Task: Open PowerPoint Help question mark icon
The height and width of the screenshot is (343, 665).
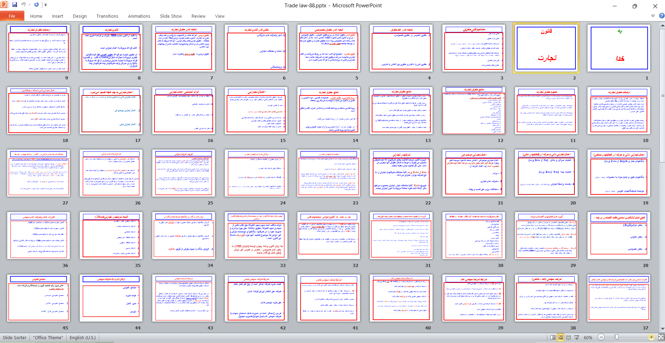Action: click(x=662, y=16)
